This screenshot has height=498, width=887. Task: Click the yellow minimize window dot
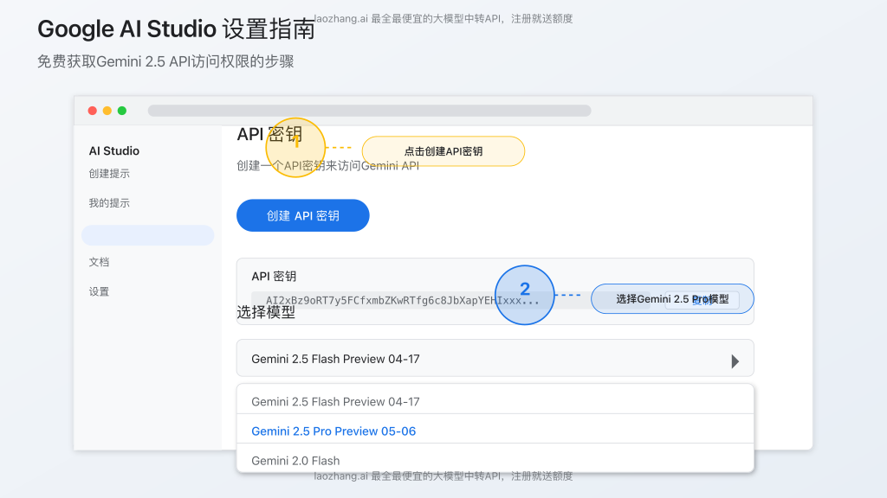[107, 111]
